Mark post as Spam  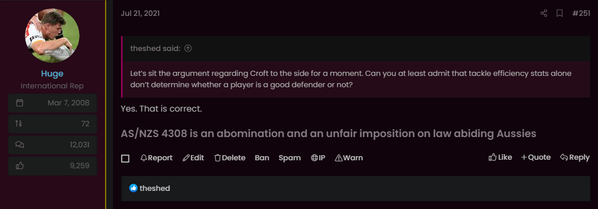tap(290, 157)
